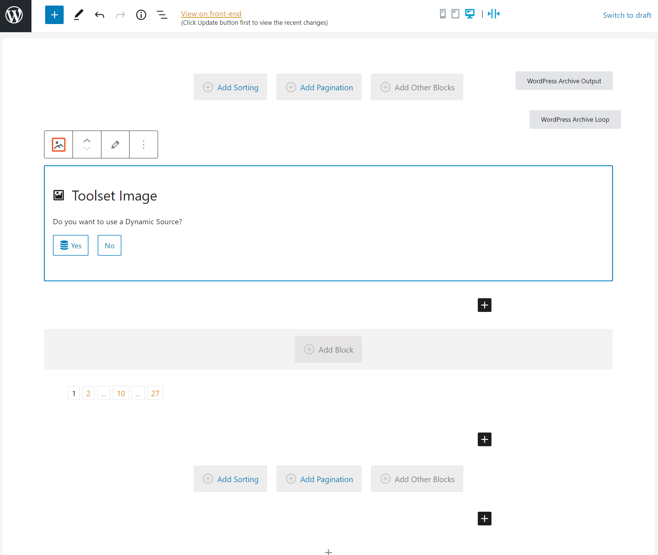Screen dimensions: 658x555
Task: Choose Yes for Dynamic Source
Action: click(x=71, y=245)
